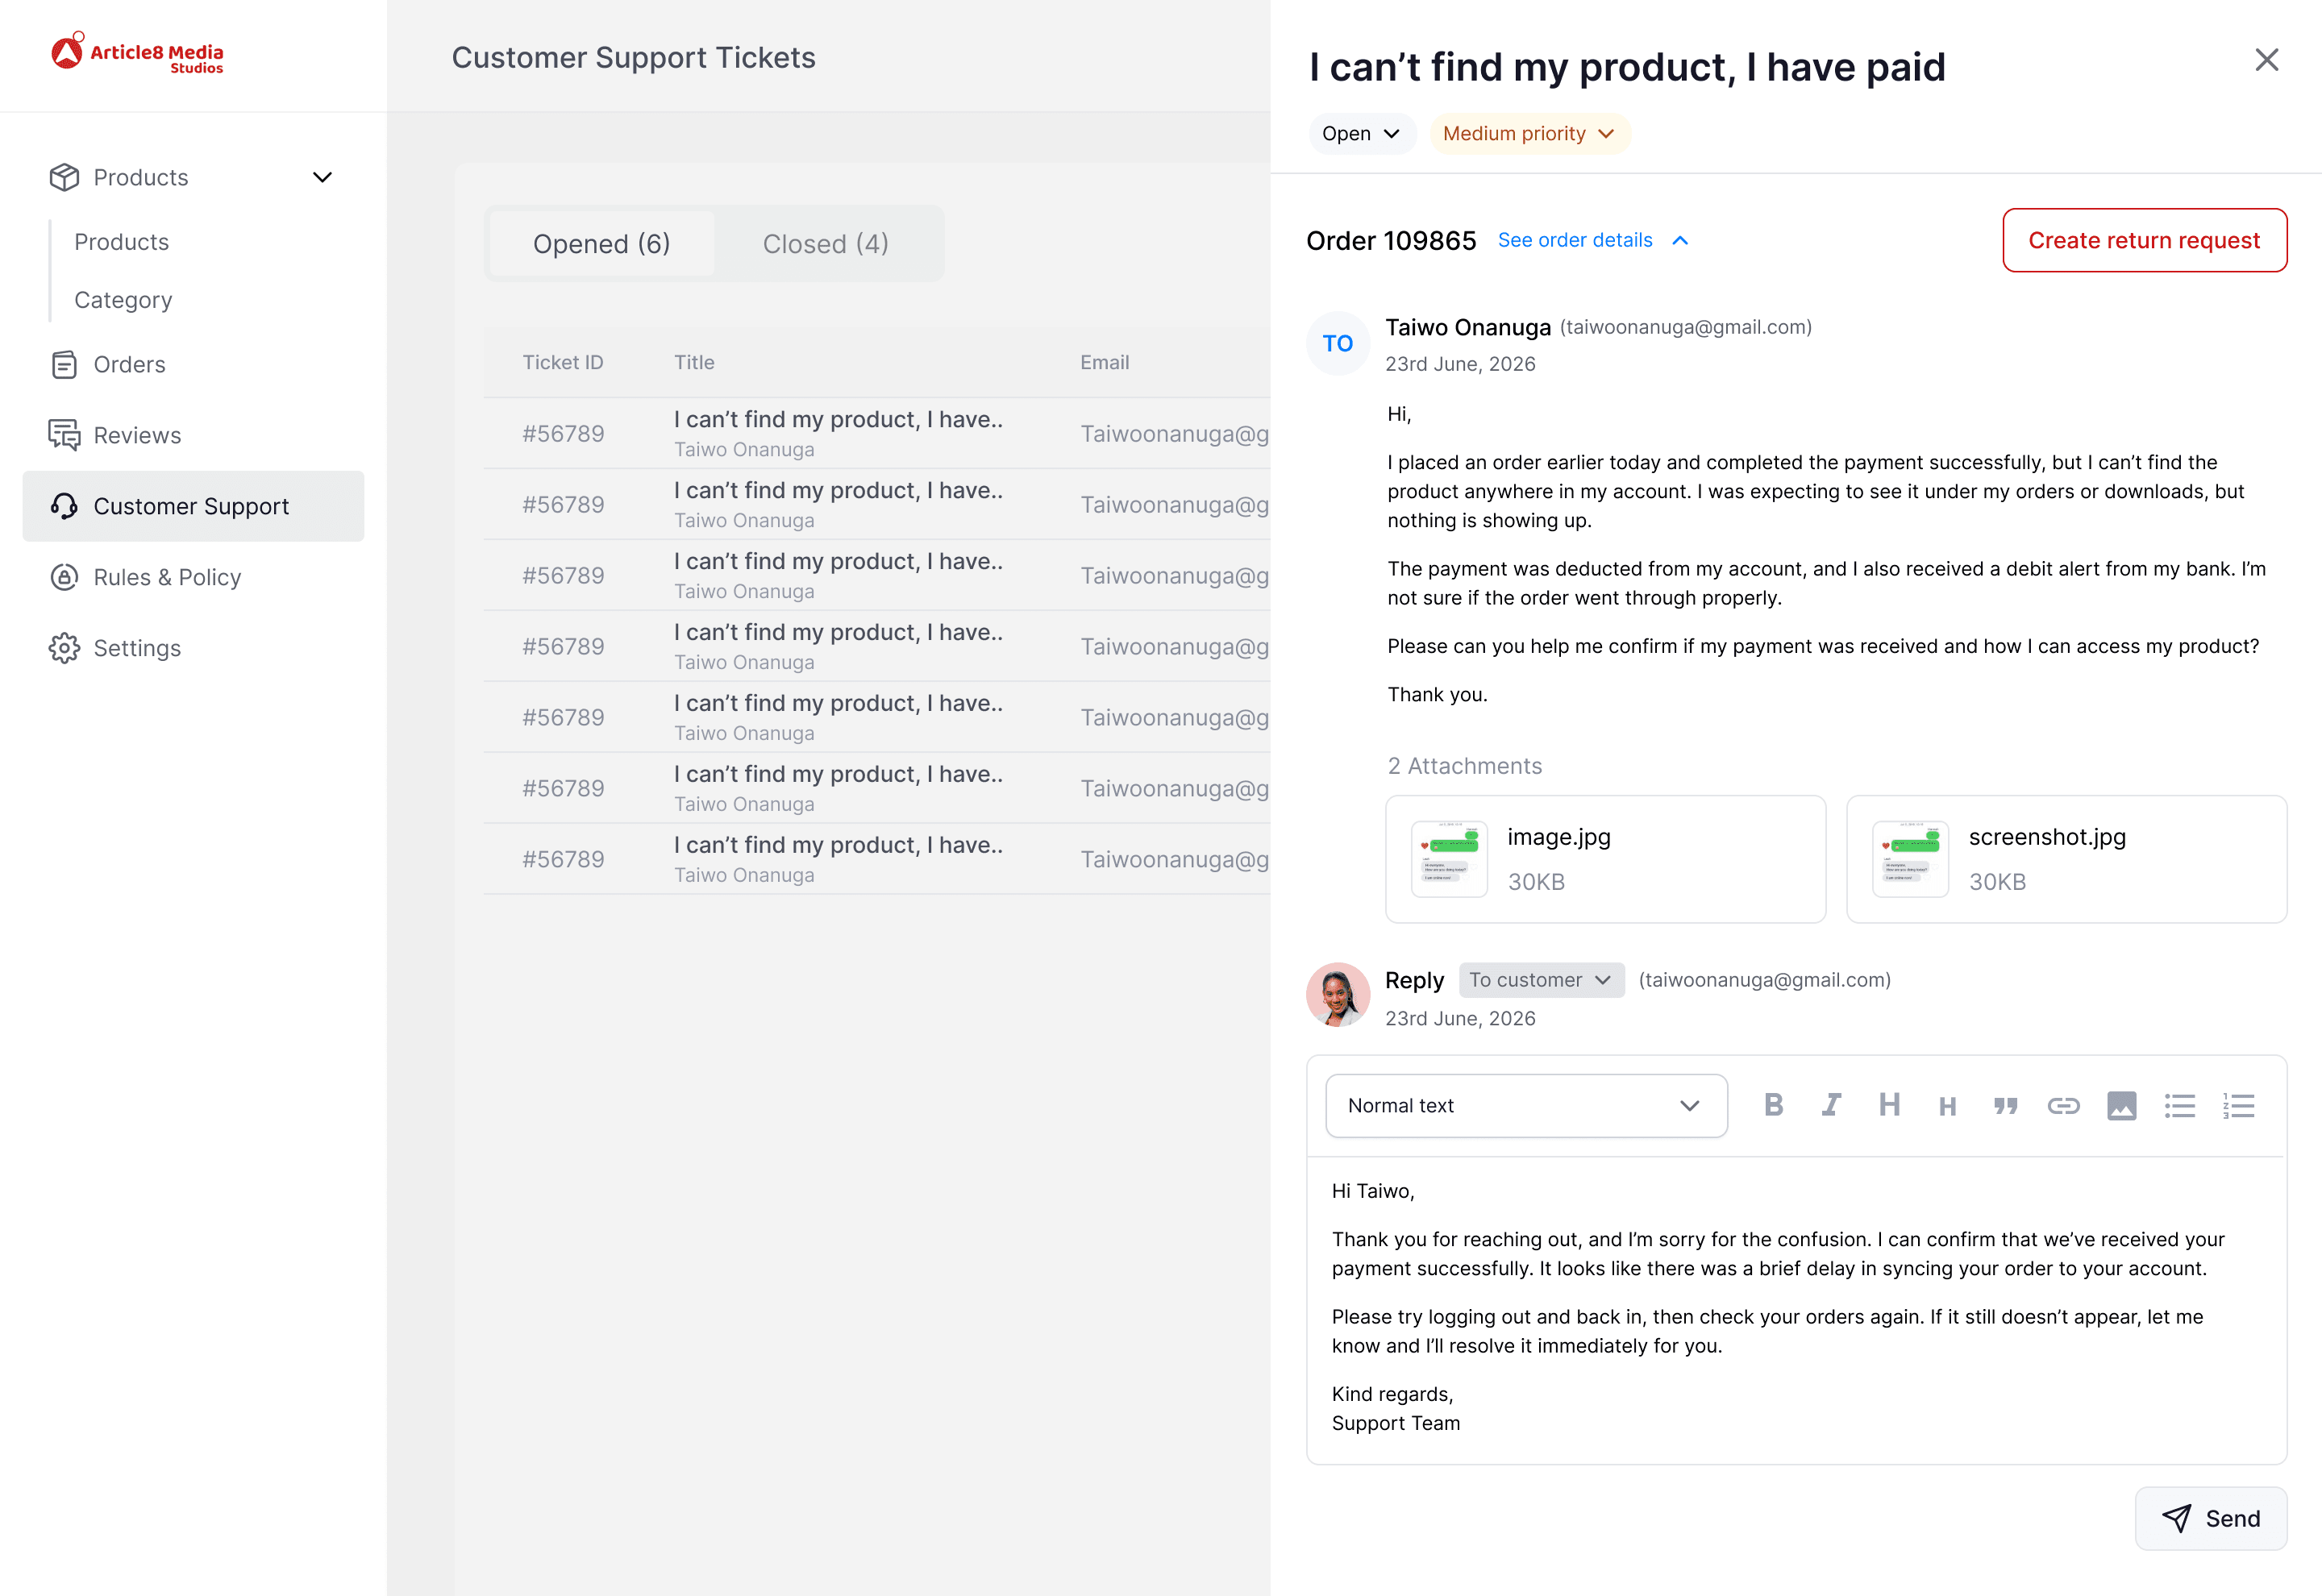Send the reply message
2322x1596 pixels.
point(2210,1518)
